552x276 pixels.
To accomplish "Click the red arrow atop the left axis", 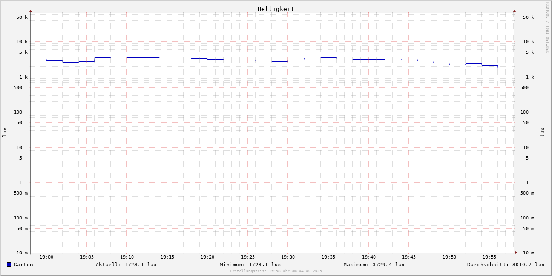I will coord(31,11).
